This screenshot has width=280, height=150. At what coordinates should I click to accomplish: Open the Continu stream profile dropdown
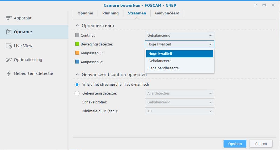tap(179, 35)
